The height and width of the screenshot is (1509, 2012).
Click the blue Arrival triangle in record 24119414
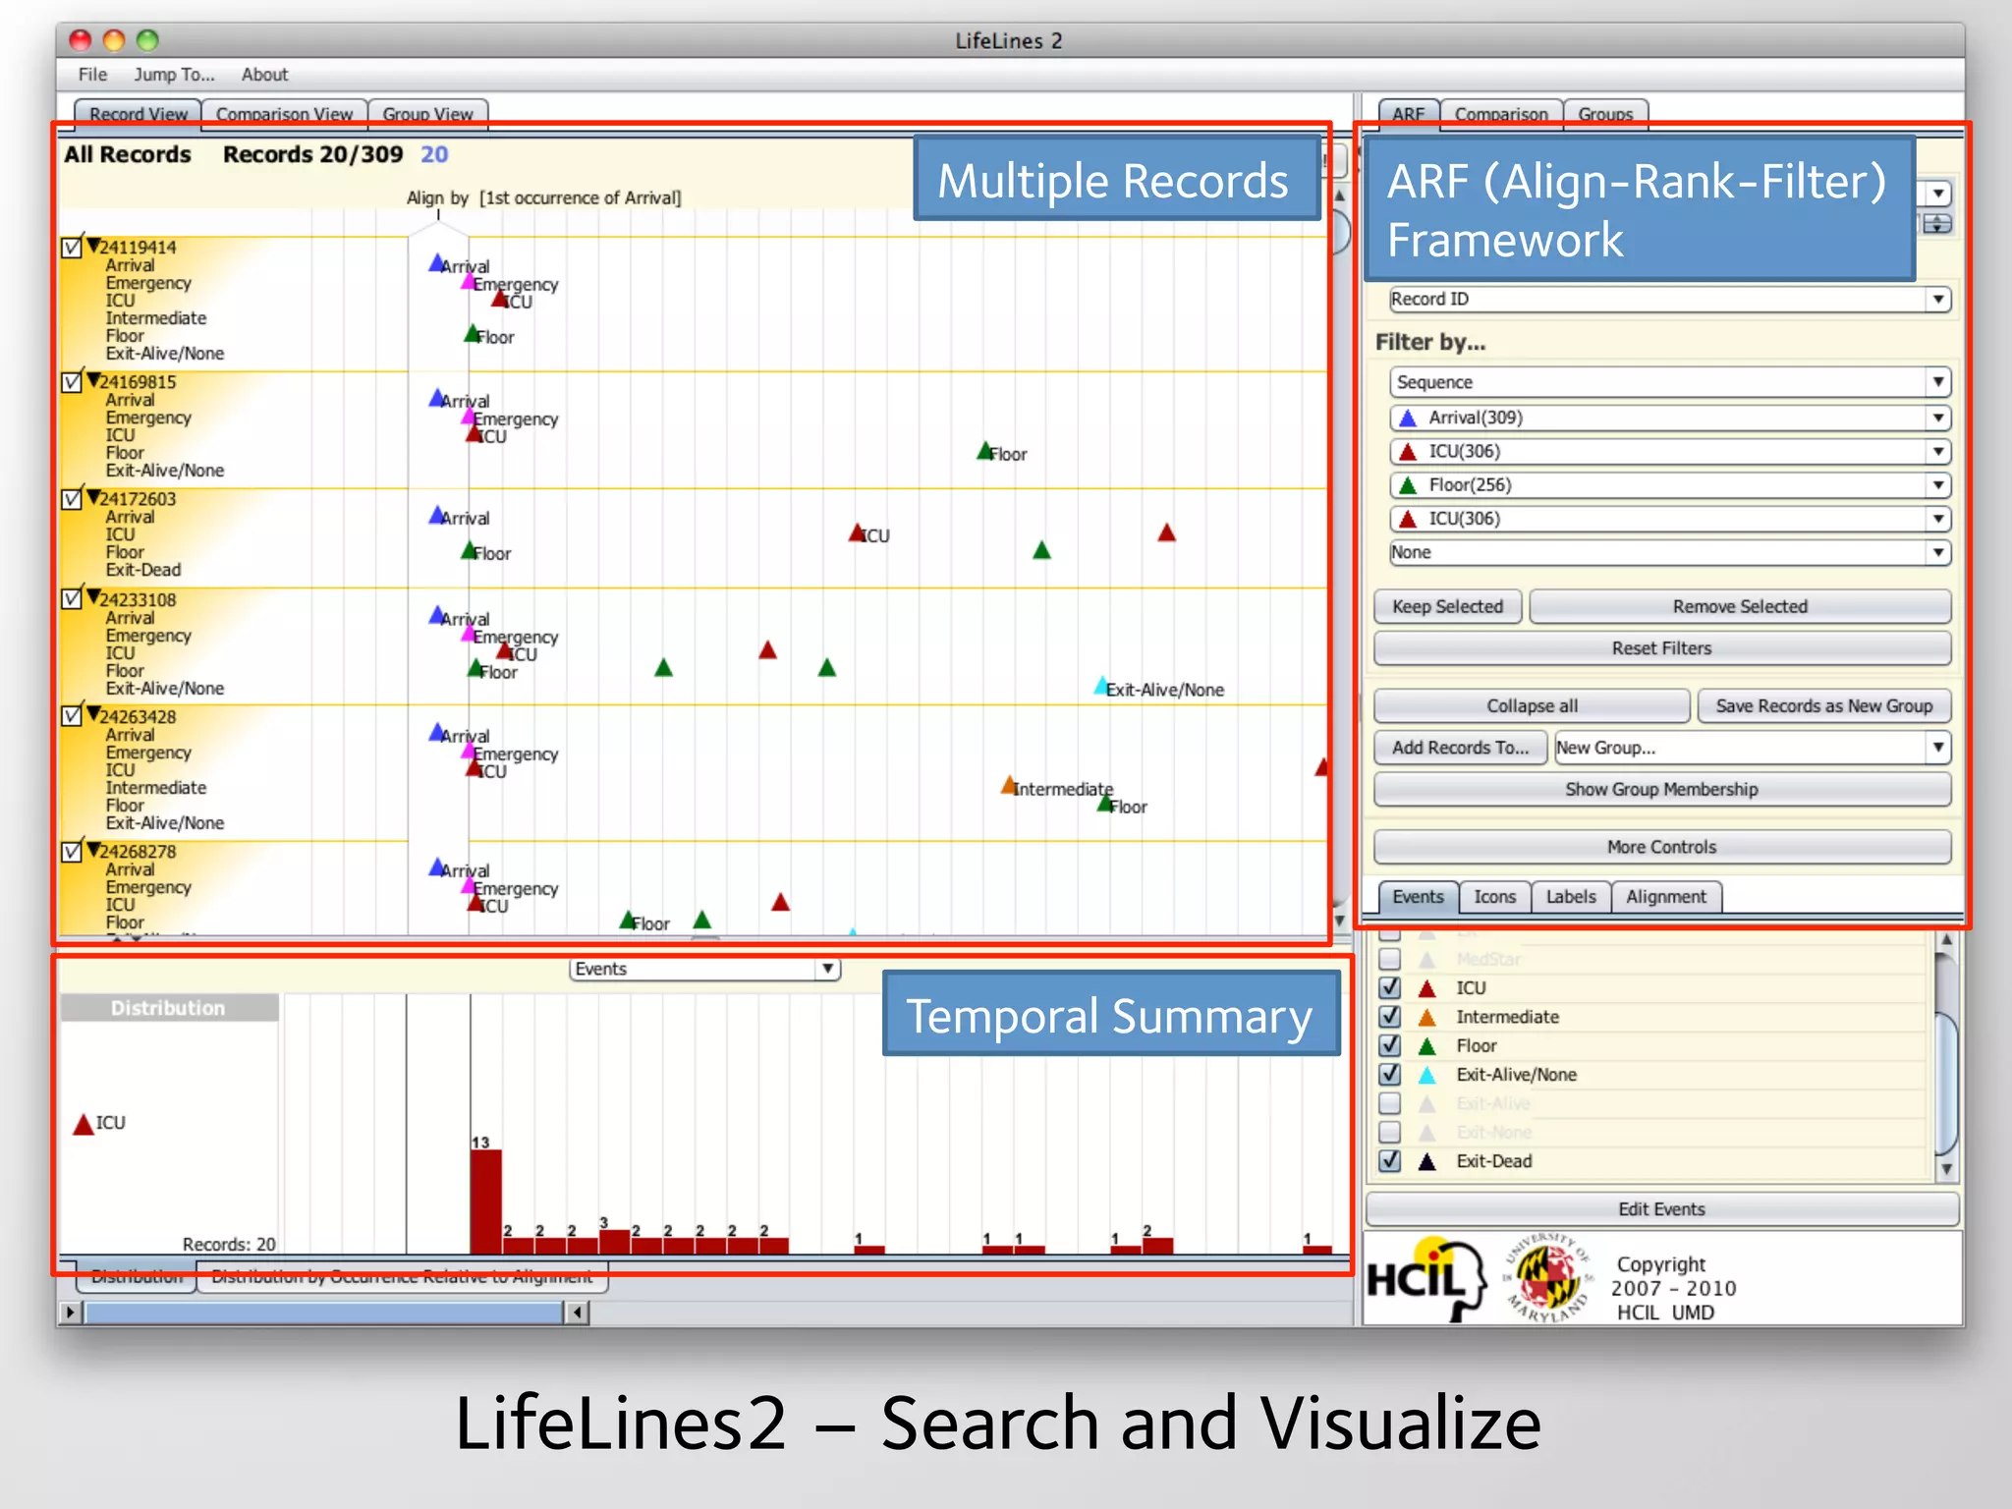click(437, 263)
